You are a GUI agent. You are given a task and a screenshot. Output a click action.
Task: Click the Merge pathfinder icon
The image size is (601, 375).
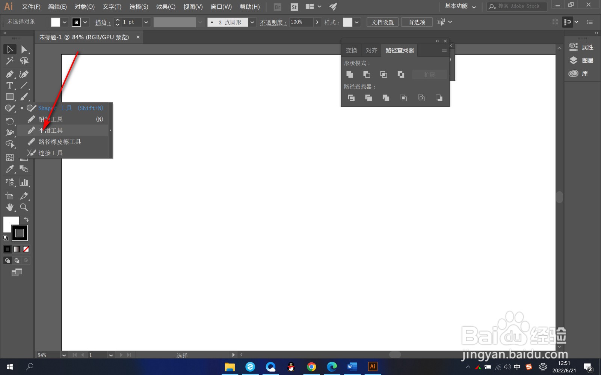tap(386, 98)
